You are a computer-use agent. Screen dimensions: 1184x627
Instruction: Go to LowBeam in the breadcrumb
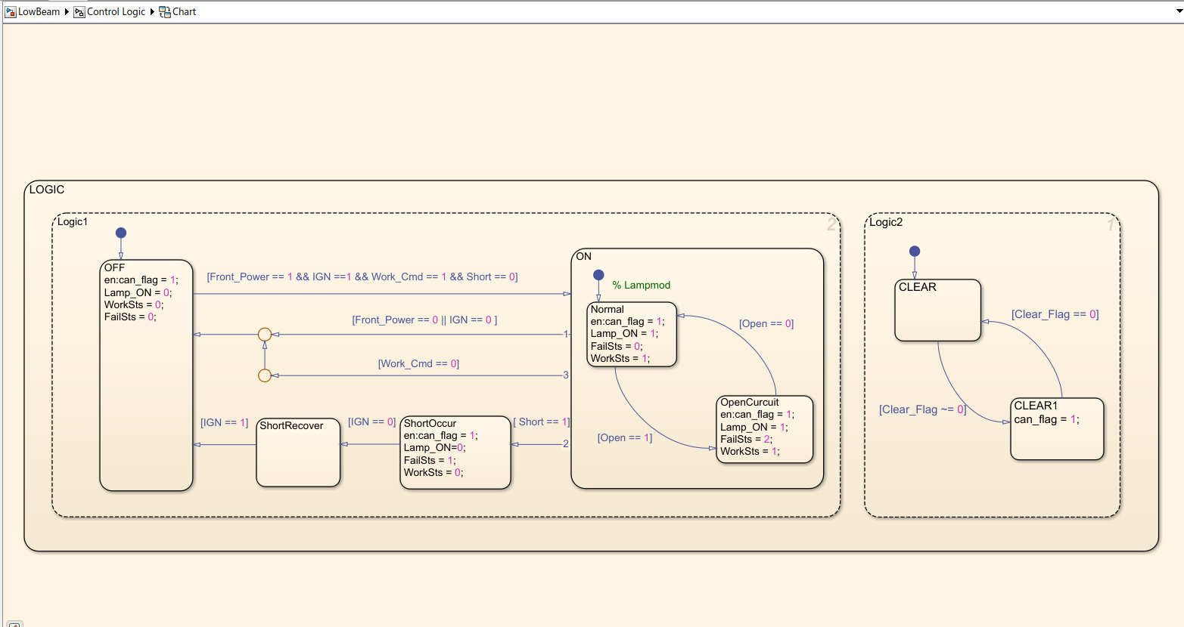[x=39, y=12]
